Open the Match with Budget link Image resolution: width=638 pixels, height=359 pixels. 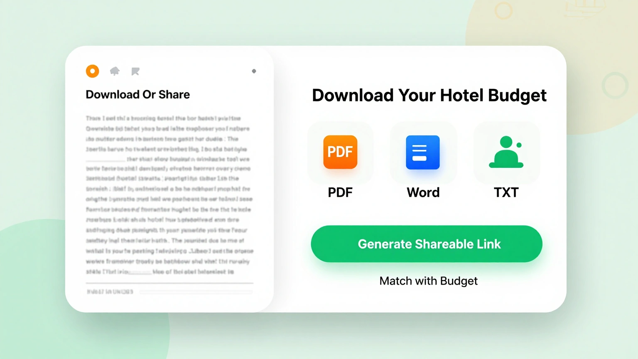pos(428,281)
